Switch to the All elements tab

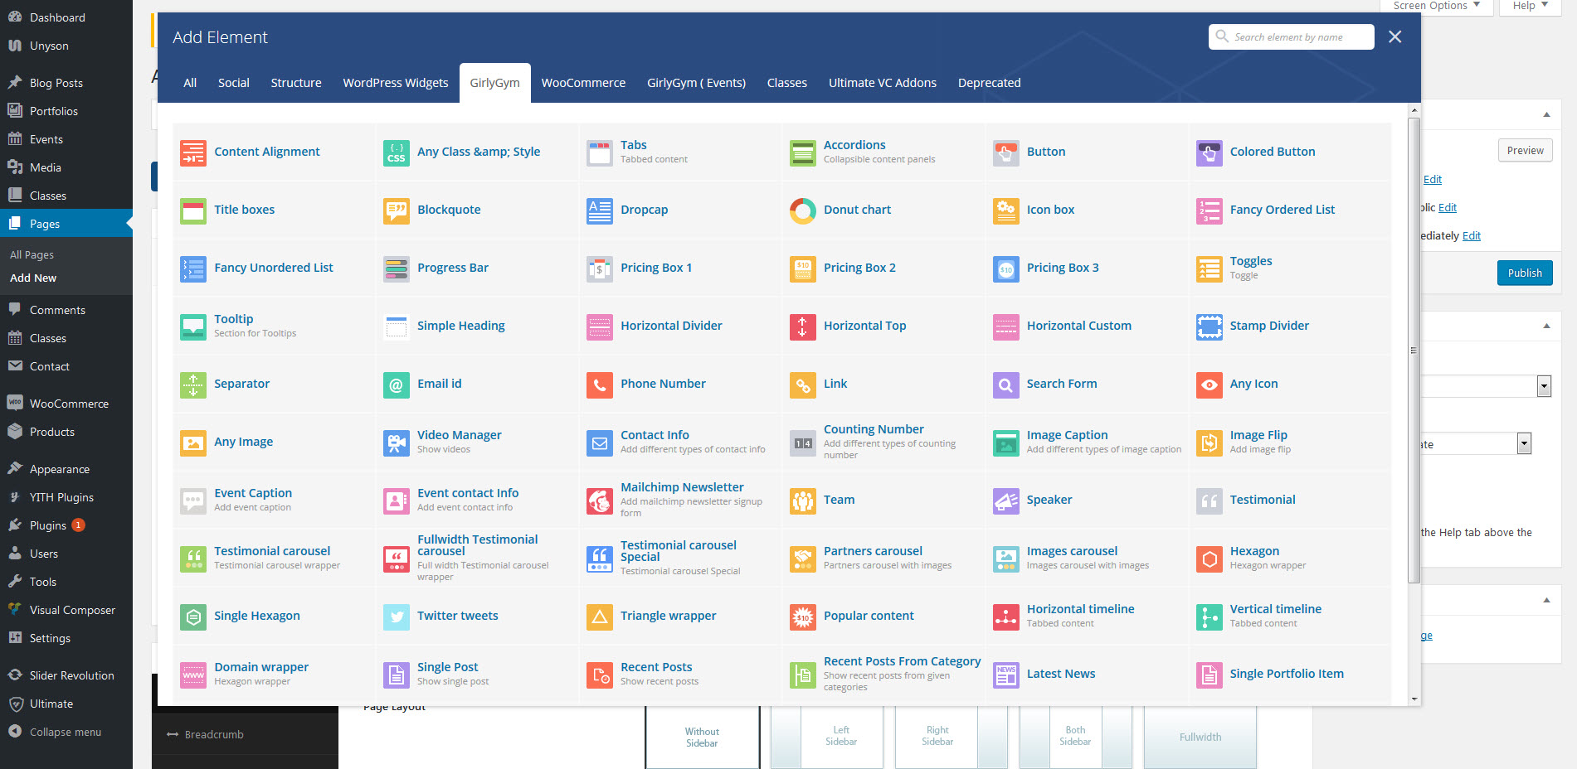click(x=190, y=83)
